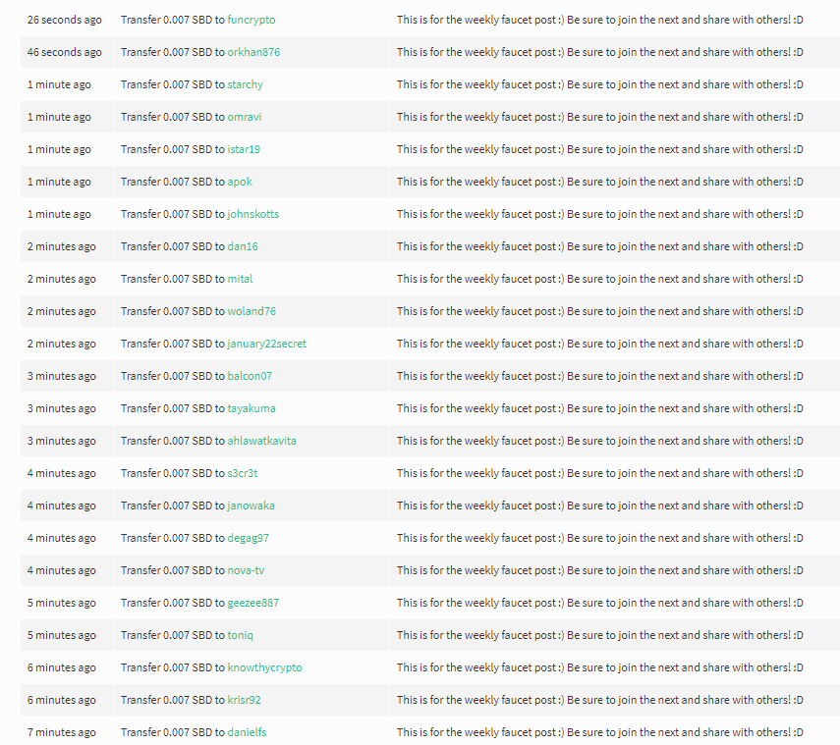Go to tayakuma profile
840x745 pixels.
coord(252,408)
